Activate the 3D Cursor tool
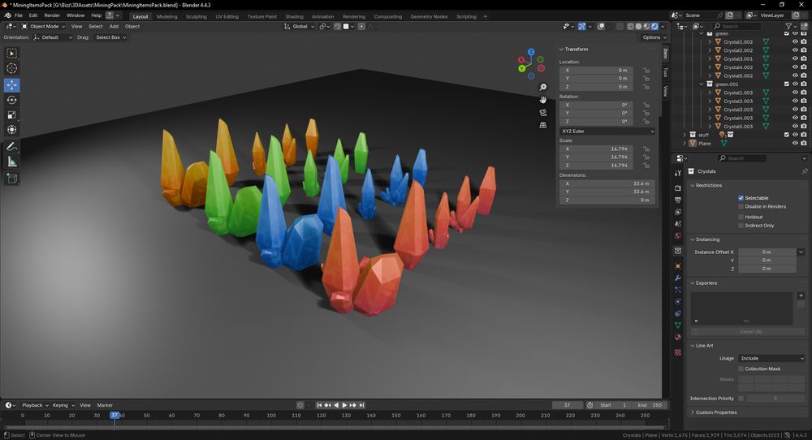This screenshot has width=812, height=440. 12,68
